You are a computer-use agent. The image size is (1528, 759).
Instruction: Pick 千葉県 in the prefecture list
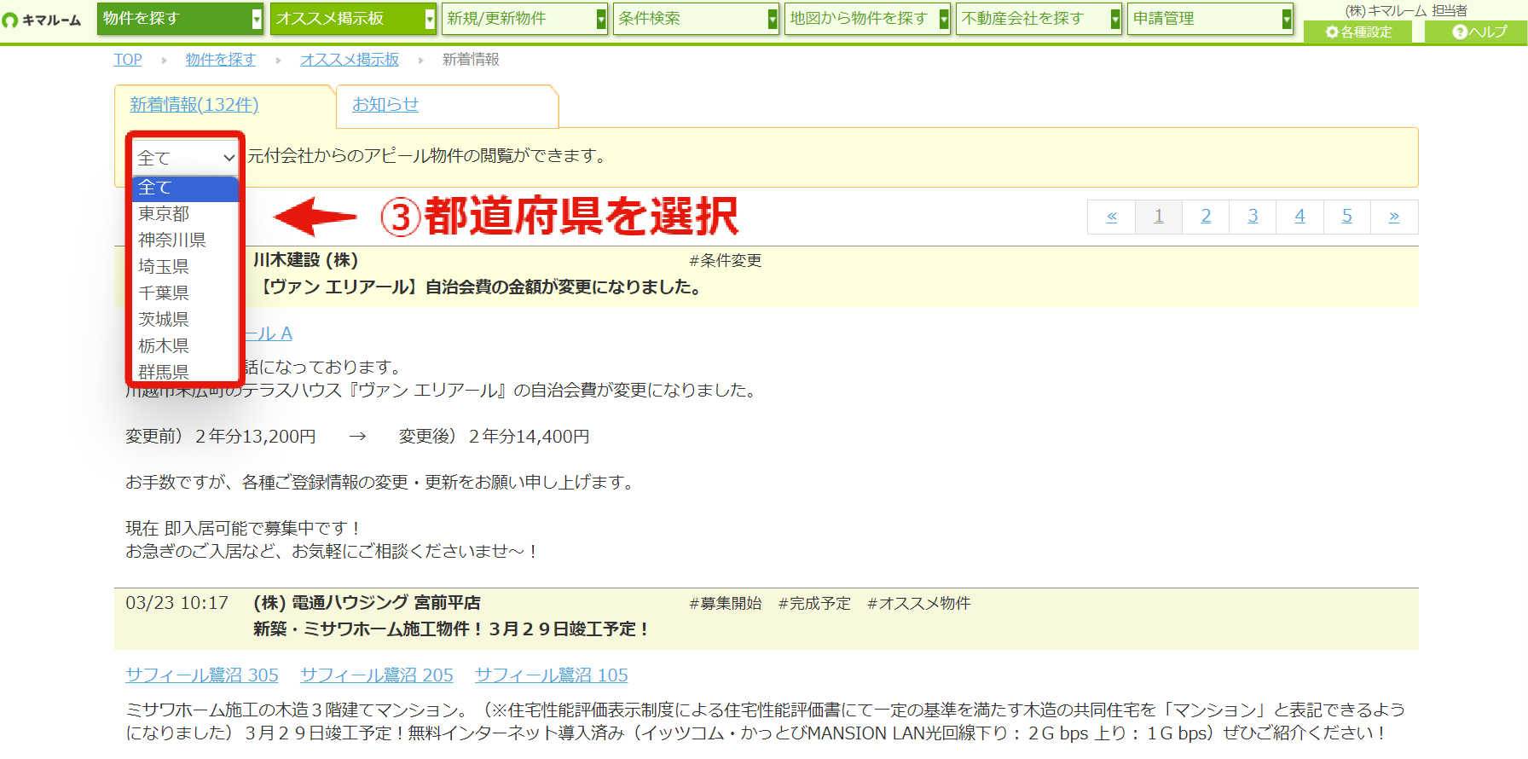tap(185, 293)
